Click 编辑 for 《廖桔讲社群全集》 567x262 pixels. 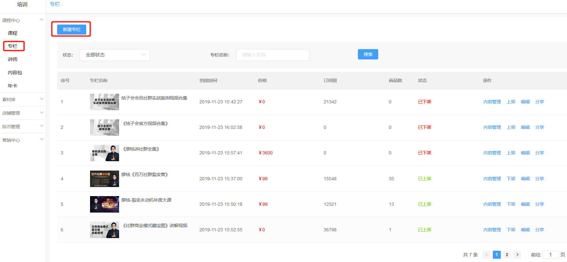[x=525, y=153]
